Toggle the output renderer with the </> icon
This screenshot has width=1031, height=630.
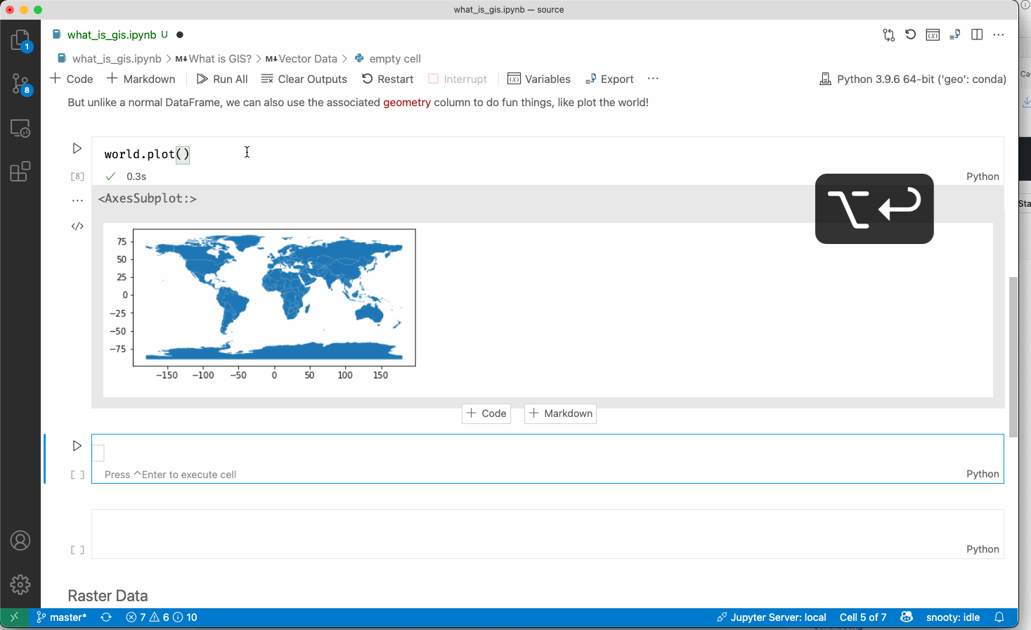pyautogui.click(x=77, y=226)
